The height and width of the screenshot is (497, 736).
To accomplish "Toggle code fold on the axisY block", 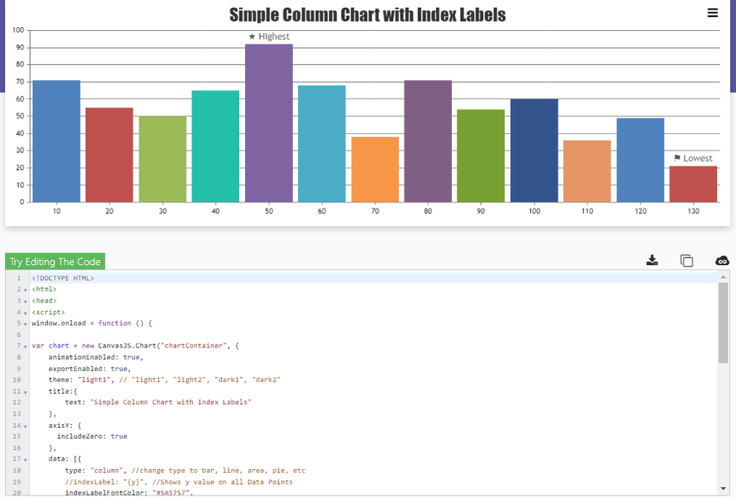I will point(24,425).
